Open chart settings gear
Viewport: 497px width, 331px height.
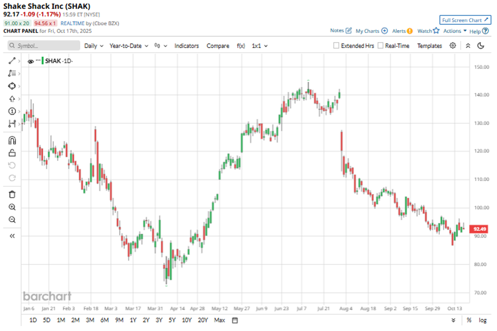tap(453, 45)
